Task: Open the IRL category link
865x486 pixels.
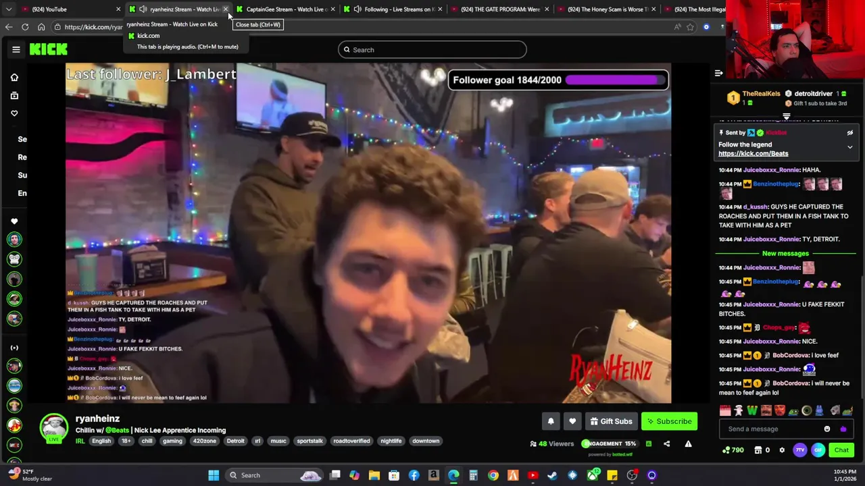Action: tap(80, 441)
